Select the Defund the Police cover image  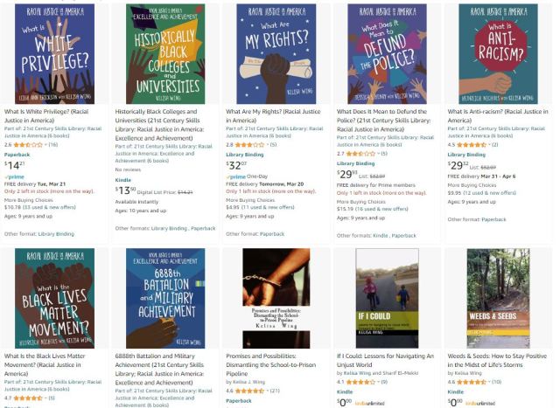(x=387, y=54)
